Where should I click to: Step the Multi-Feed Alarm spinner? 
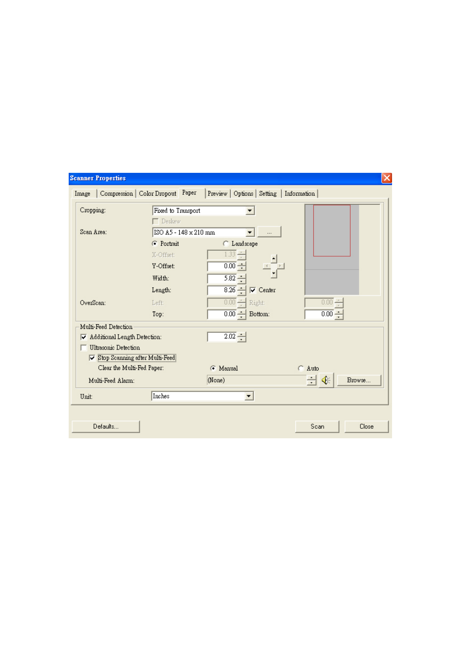pyautogui.click(x=312, y=380)
